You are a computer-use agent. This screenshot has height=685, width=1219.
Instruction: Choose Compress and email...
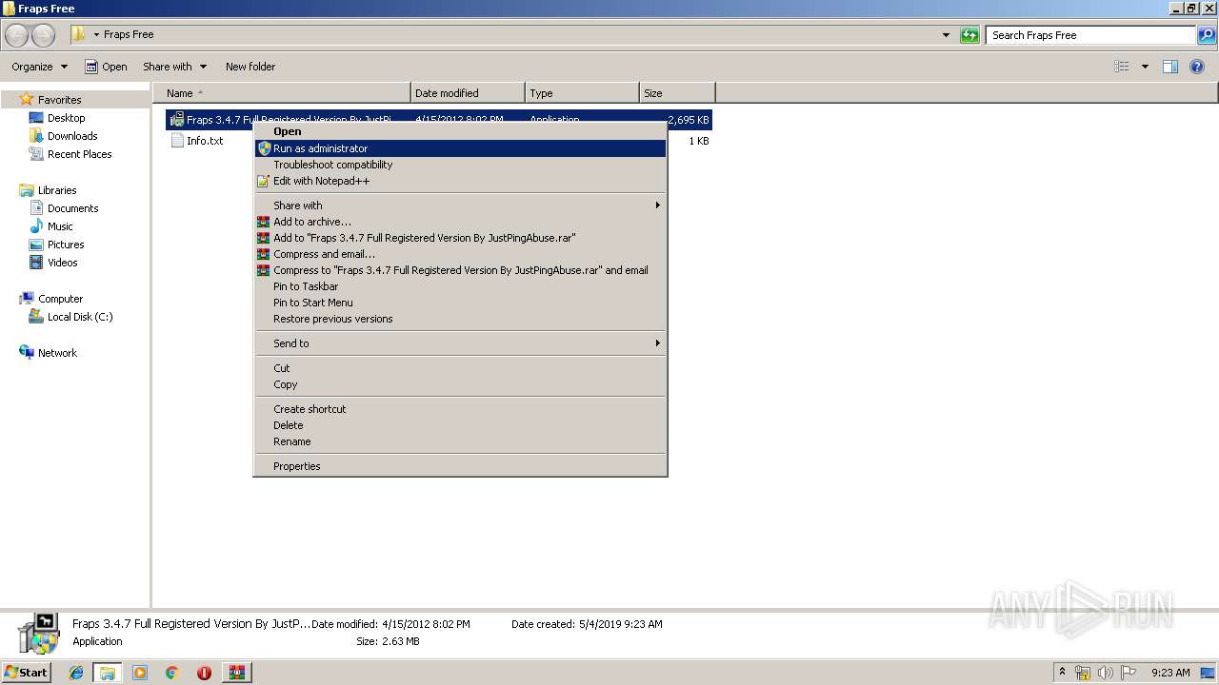click(x=460, y=254)
